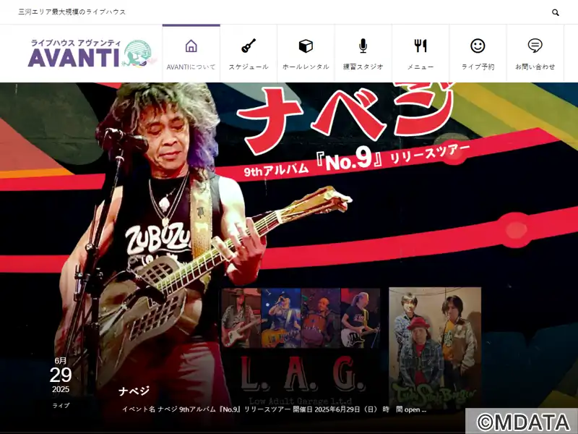This screenshot has height=434, width=578.
Task: Open the AVANTIについて menu label
Action: [x=191, y=67]
